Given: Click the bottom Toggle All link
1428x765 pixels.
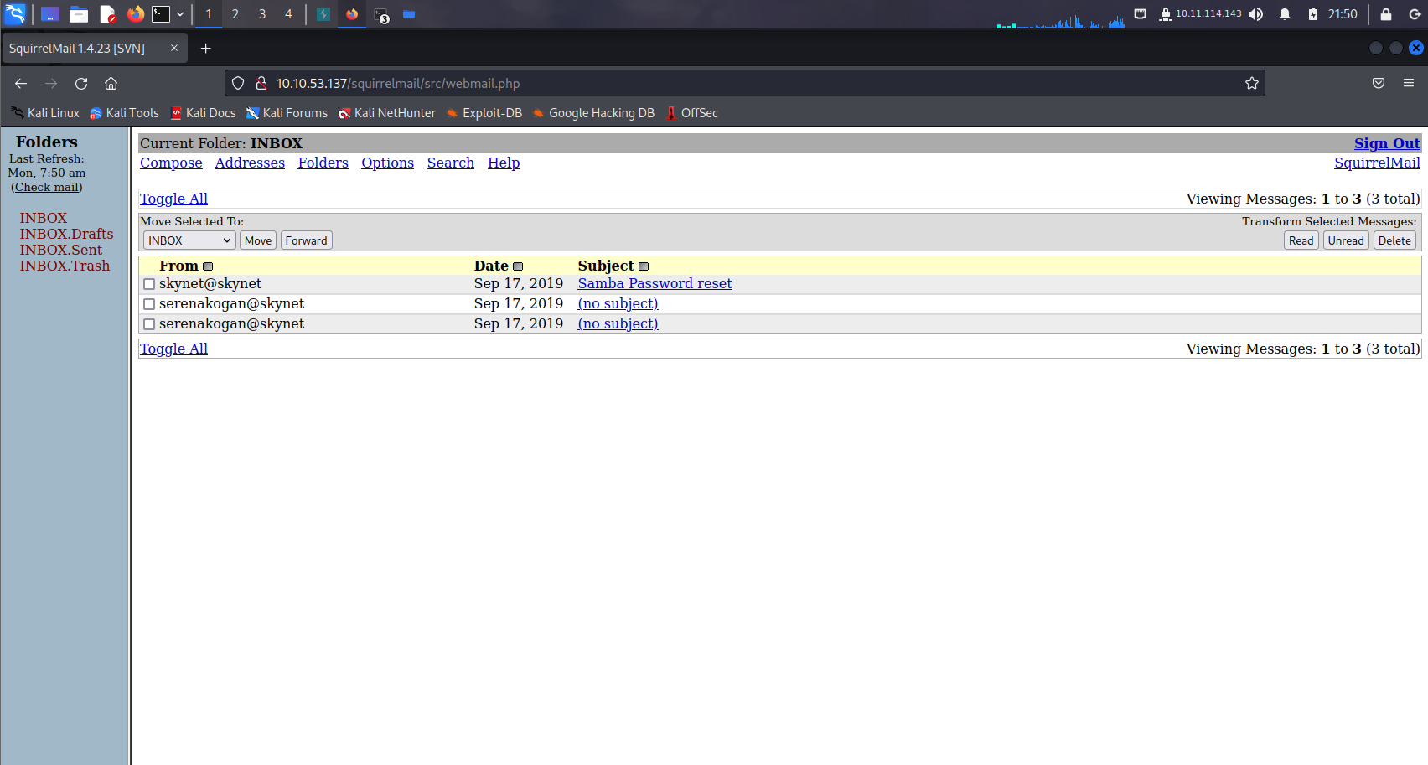Looking at the screenshot, I should click(173, 349).
